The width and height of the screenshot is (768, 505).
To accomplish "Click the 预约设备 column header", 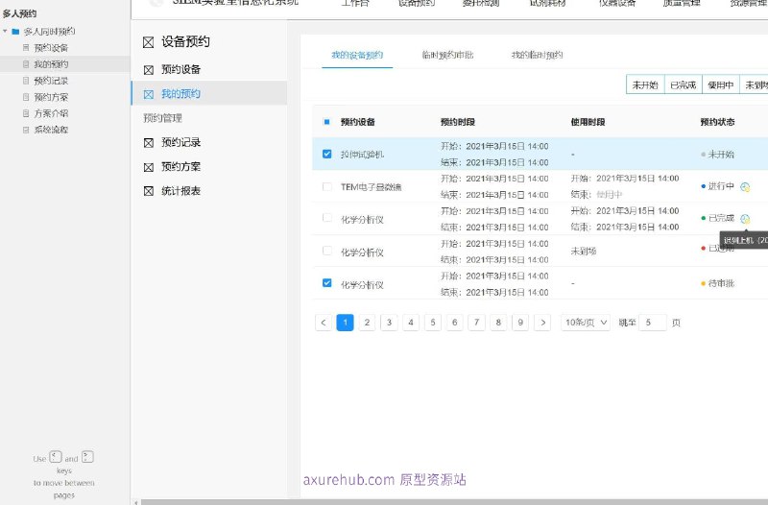I will [357, 122].
